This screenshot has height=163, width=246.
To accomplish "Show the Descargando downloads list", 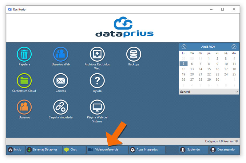I will pyautogui.click(x=224, y=150).
